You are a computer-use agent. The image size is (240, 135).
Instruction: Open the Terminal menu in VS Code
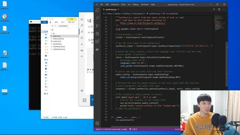144,4
